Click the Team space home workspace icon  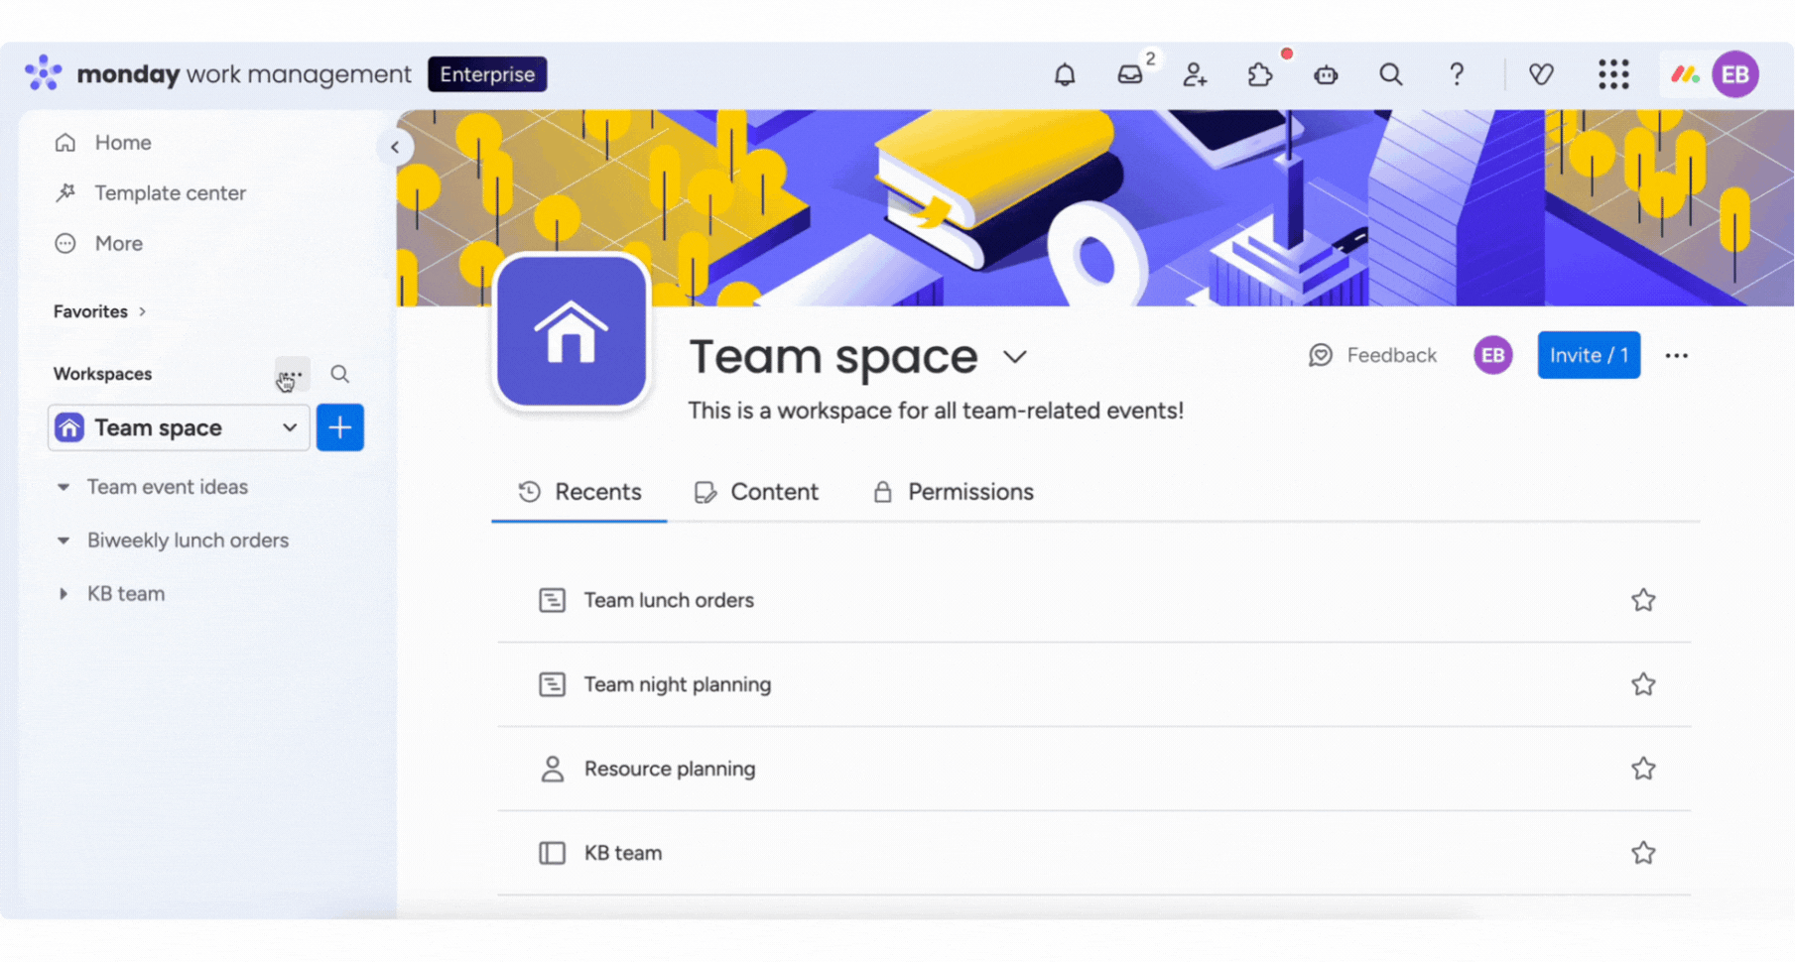click(572, 330)
